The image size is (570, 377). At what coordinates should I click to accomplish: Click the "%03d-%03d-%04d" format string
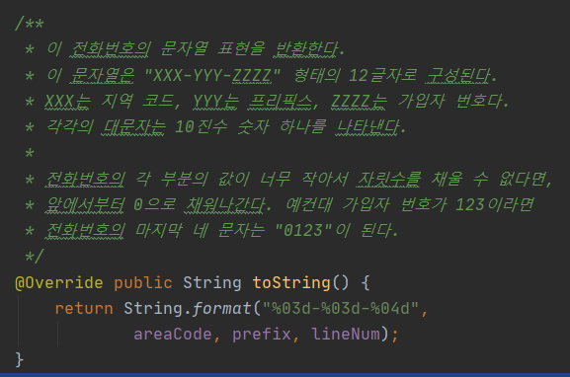[341, 308]
